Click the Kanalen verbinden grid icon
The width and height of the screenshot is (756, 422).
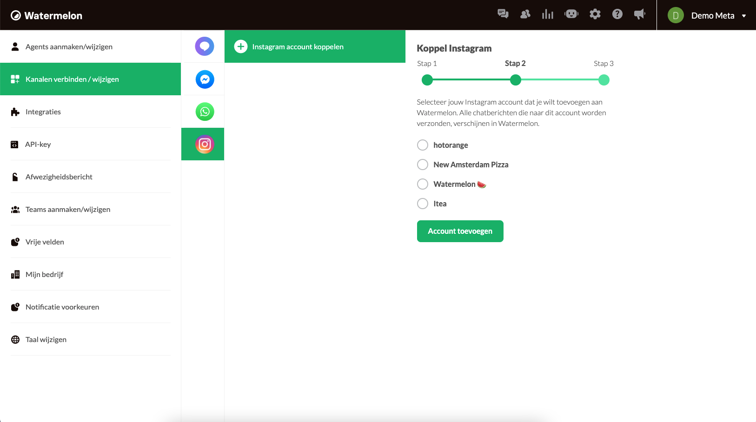click(15, 79)
